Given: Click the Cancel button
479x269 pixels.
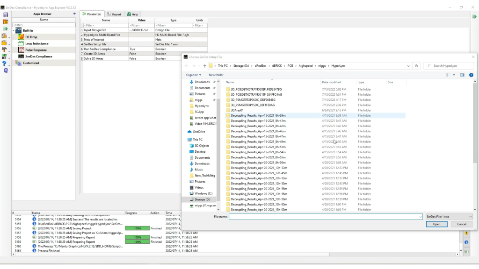Looking at the screenshot, I should pyautogui.click(x=462, y=224).
